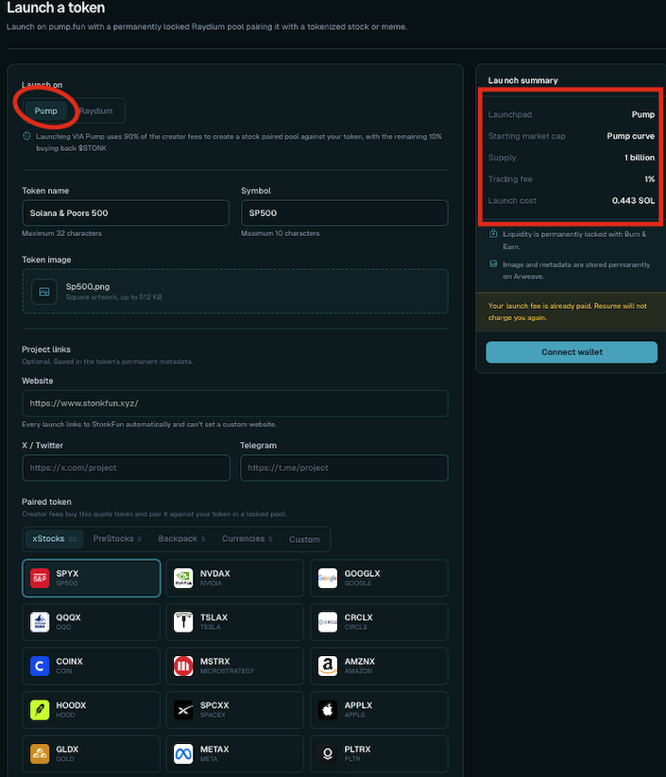Choose the METAX ticker label
Viewport: 666px width, 777px height.
(214, 750)
